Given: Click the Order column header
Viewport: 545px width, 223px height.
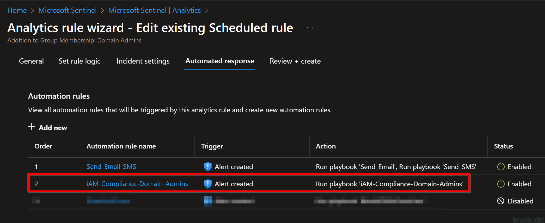Looking at the screenshot, I should [43, 146].
